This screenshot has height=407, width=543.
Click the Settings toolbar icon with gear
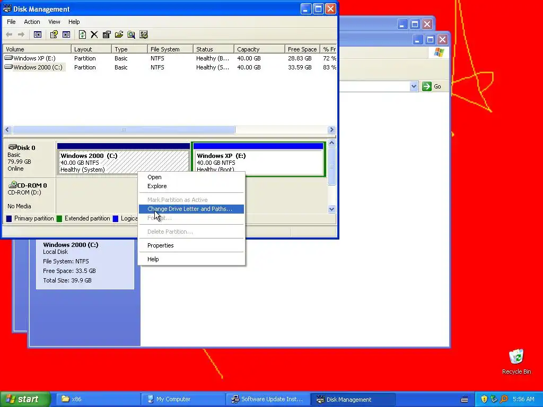[143, 34]
